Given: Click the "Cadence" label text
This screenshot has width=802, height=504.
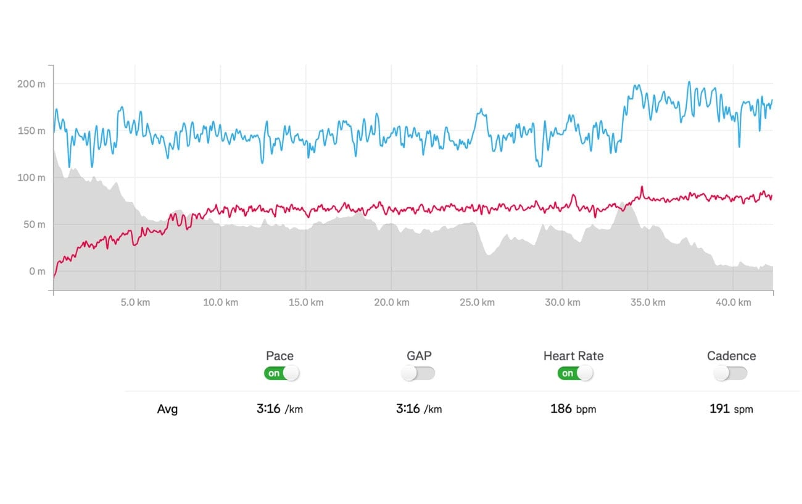Looking at the screenshot, I should (731, 356).
